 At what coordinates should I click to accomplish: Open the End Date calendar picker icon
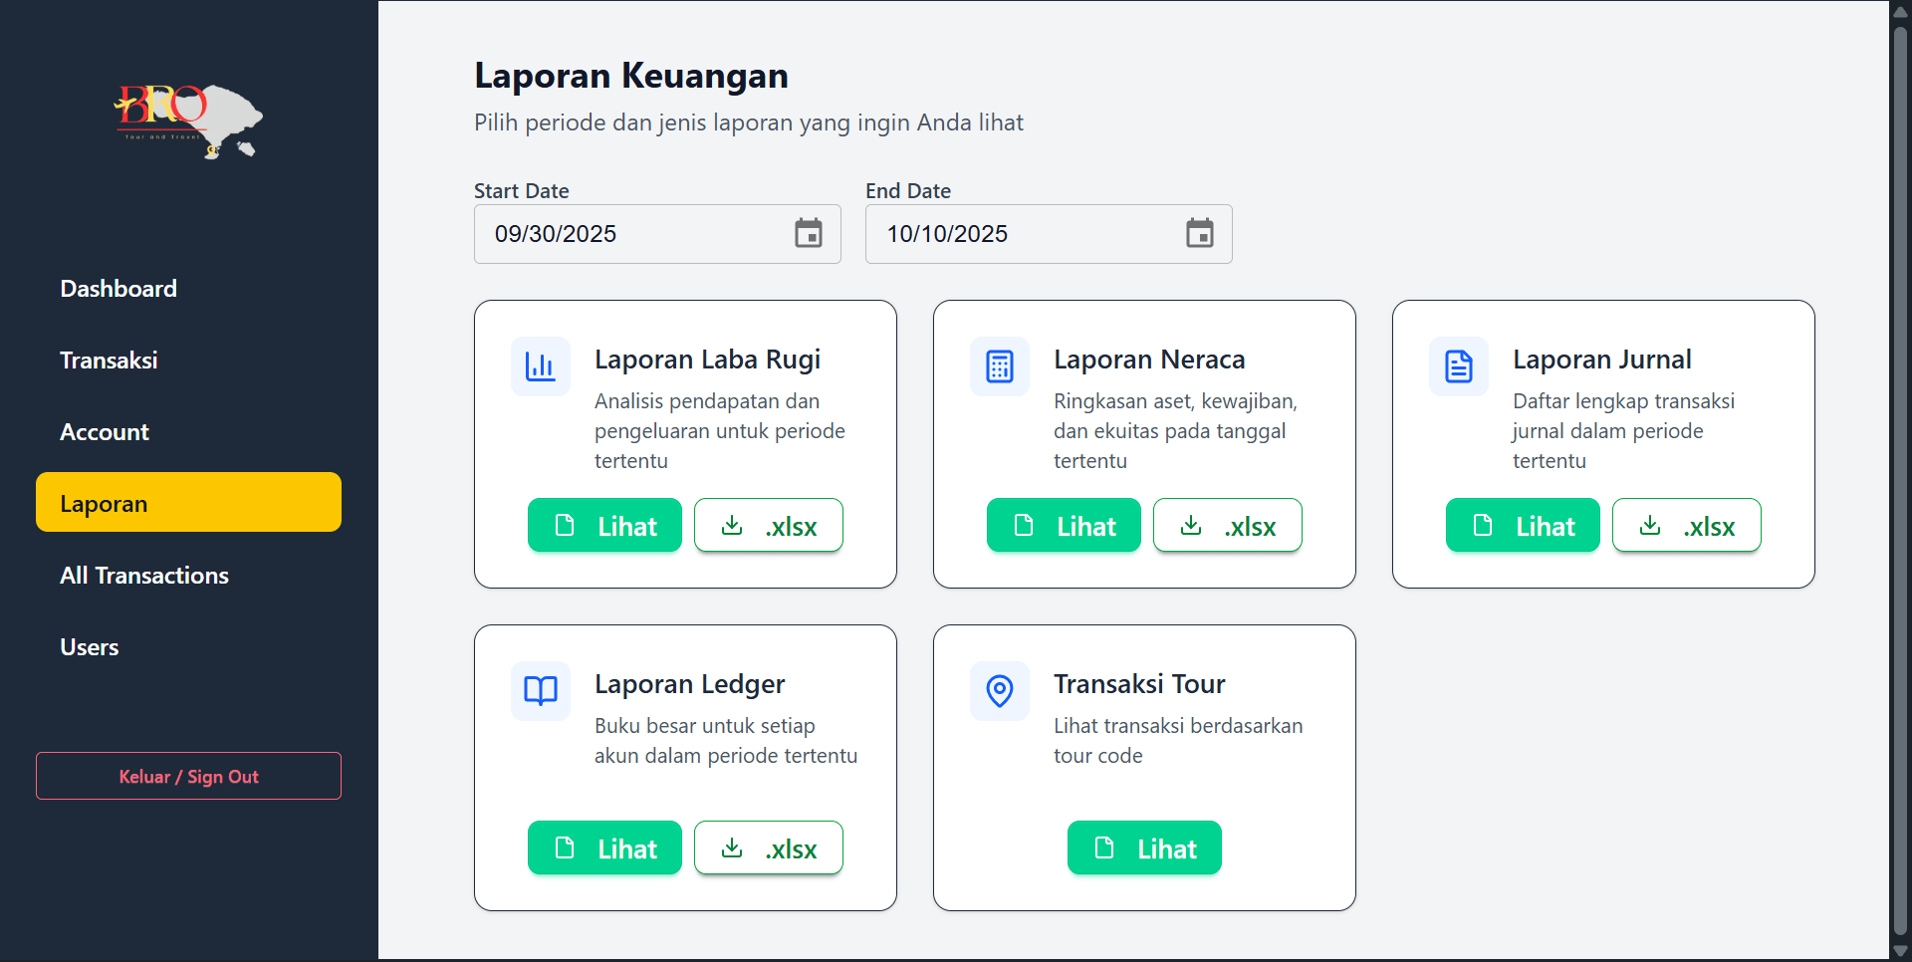click(1199, 234)
